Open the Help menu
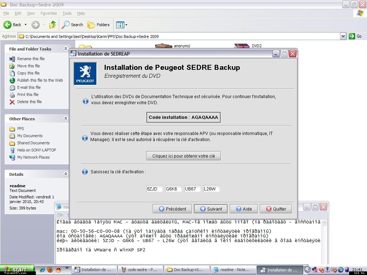This screenshot has width=367, height=275. (x=81, y=13)
